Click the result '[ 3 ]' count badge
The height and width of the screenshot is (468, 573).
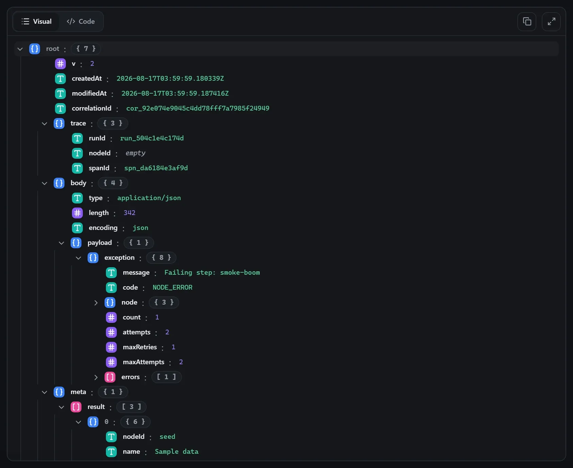[x=131, y=407]
